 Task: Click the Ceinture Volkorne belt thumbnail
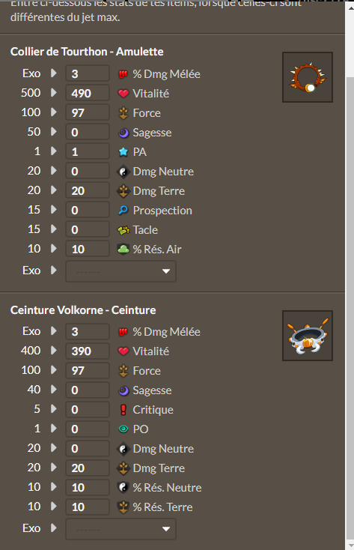pos(308,336)
